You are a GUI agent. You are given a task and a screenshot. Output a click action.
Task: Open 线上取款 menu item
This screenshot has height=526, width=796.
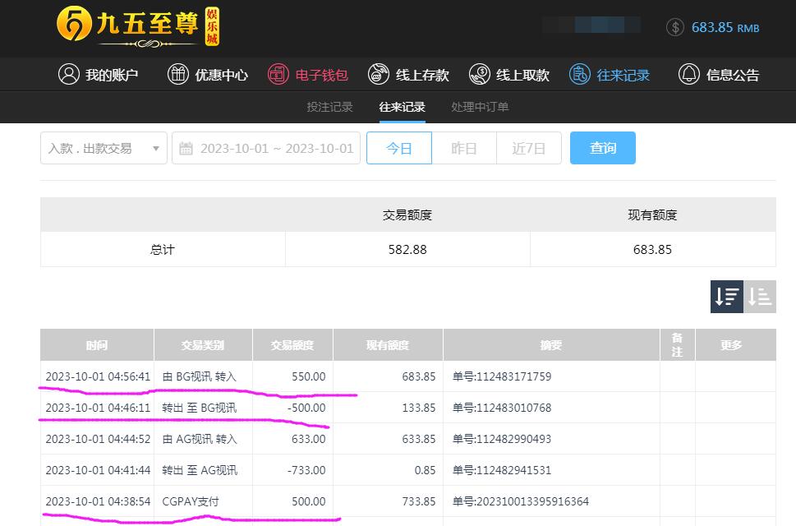(x=508, y=75)
